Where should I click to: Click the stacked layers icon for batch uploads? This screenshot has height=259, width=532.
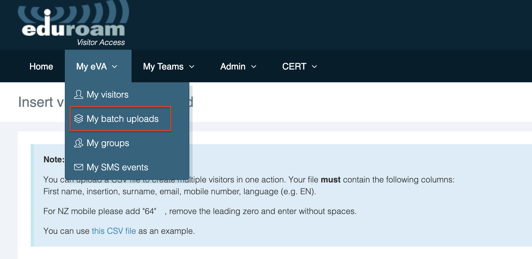(79, 119)
